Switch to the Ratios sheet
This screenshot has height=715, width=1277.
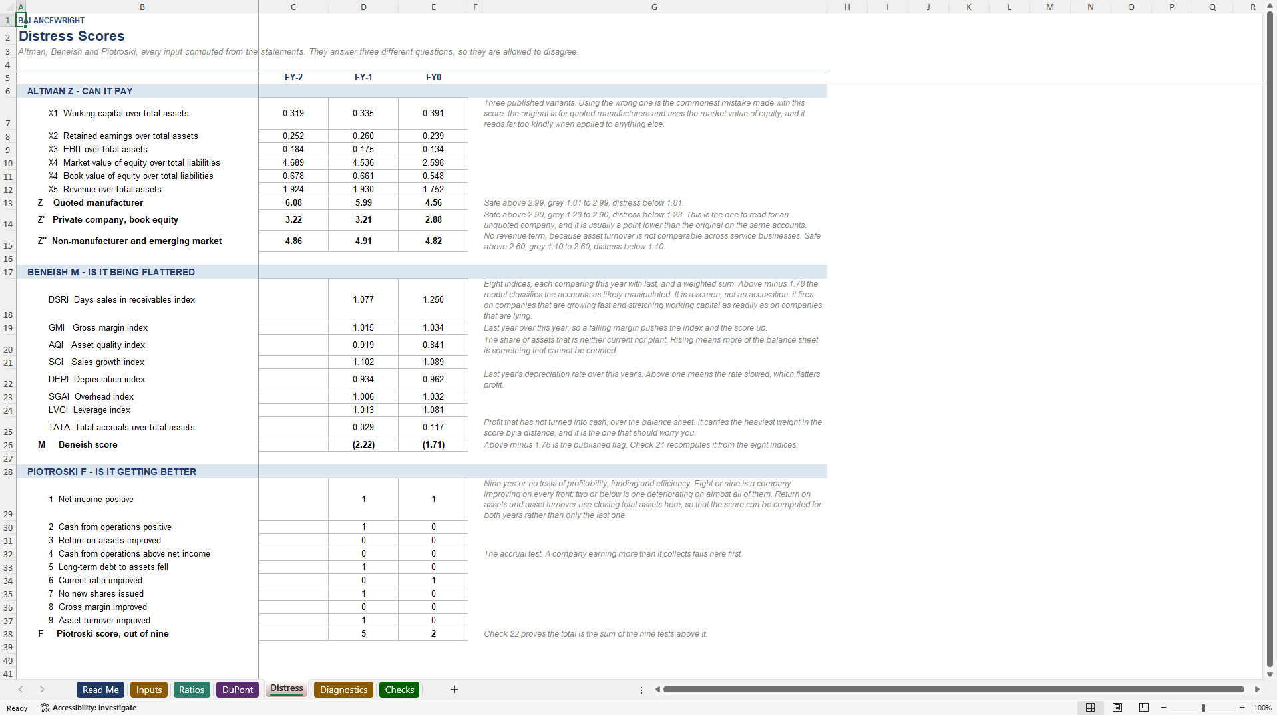[192, 690]
